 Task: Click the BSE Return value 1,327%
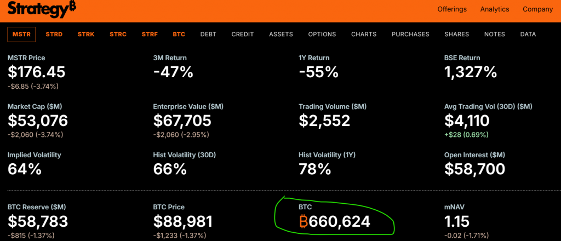click(x=471, y=72)
